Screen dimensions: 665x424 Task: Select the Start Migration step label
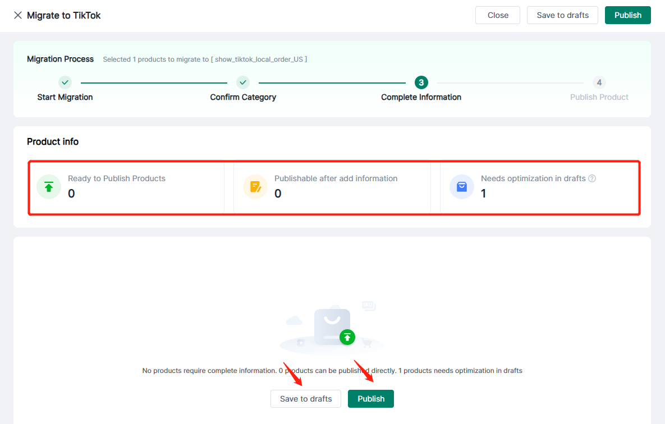pyautogui.click(x=65, y=97)
